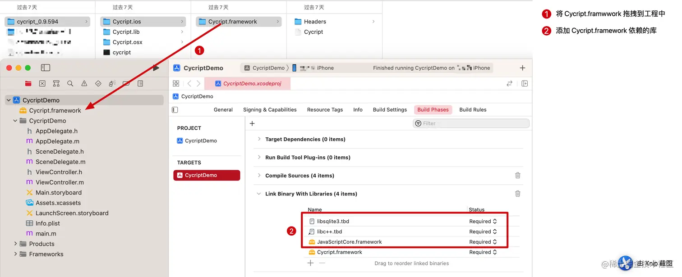Select Cycript.lib folder in Finder window
The width and height of the screenshot is (682, 277).
click(x=126, y=32)
